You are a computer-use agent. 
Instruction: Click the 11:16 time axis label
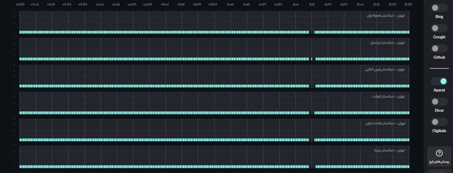point(312,4)
